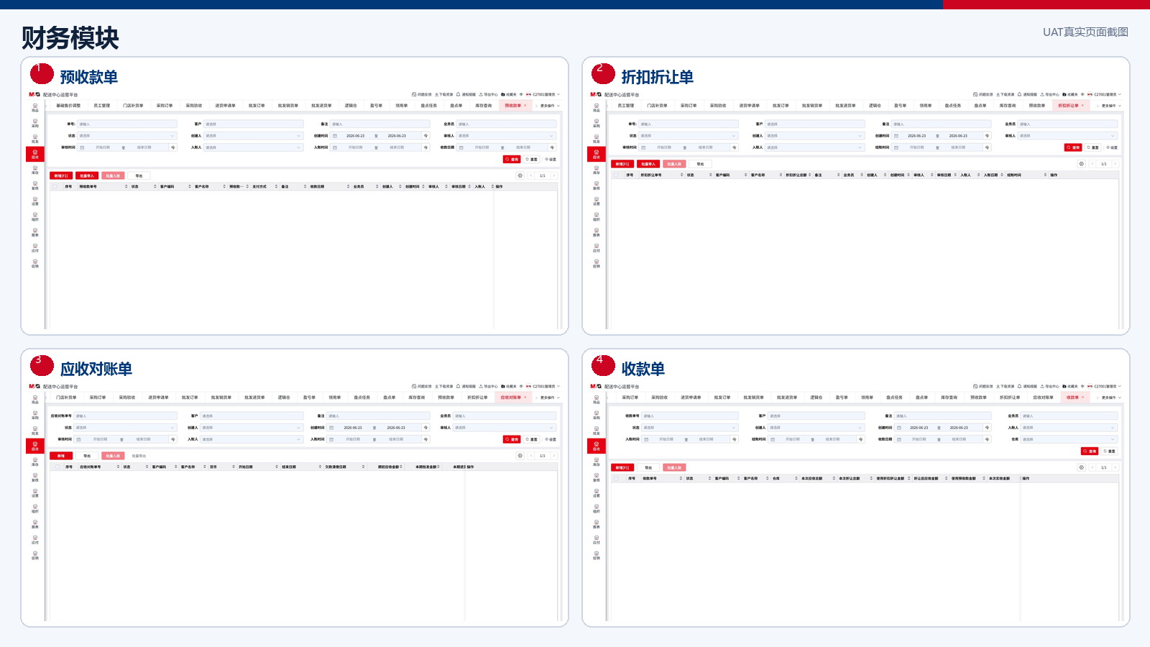Tick select-all checkbox in 收款单 table header
The width and height of the screenshot is (1150, 647).
tap(616, 478)
